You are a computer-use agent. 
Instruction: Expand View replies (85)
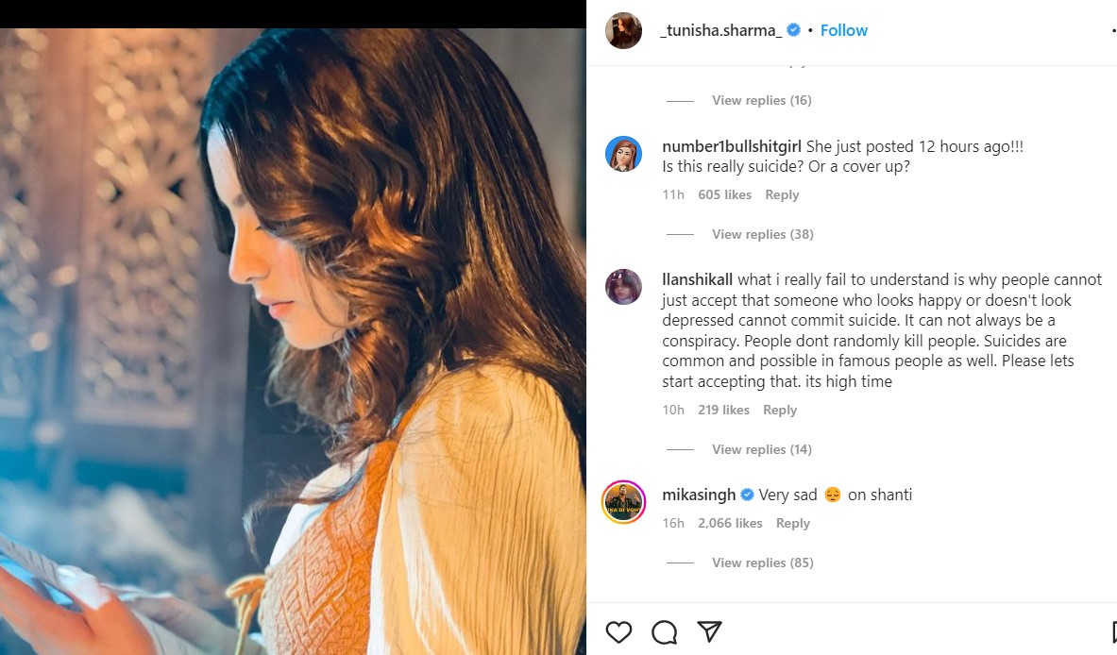[x=762, y=563]
